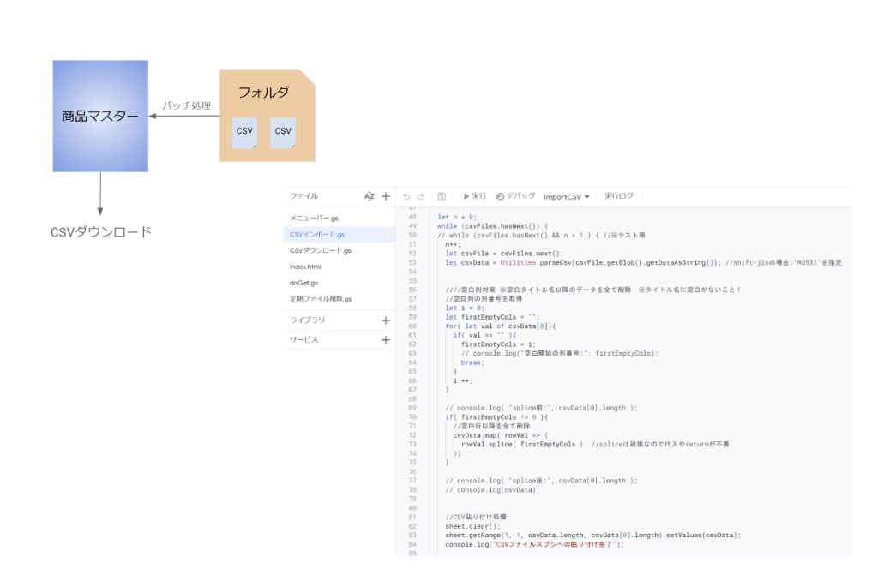Open the importCSV function dropdown

[567, 196]
